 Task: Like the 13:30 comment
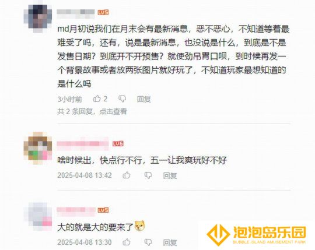tap(127, 242)
